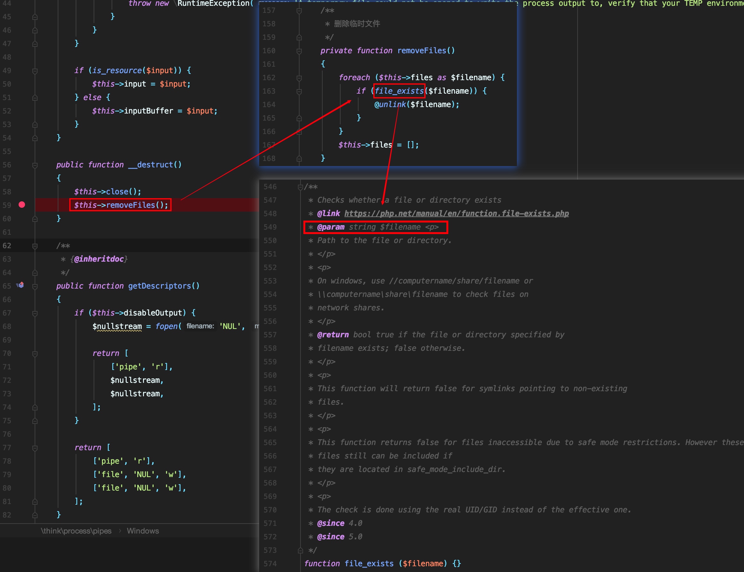Click ['file', 'NUL', 'w'] on line 79
Image resolution: width=744 pixels, height=572 pixels.
[x=137, y=474]
